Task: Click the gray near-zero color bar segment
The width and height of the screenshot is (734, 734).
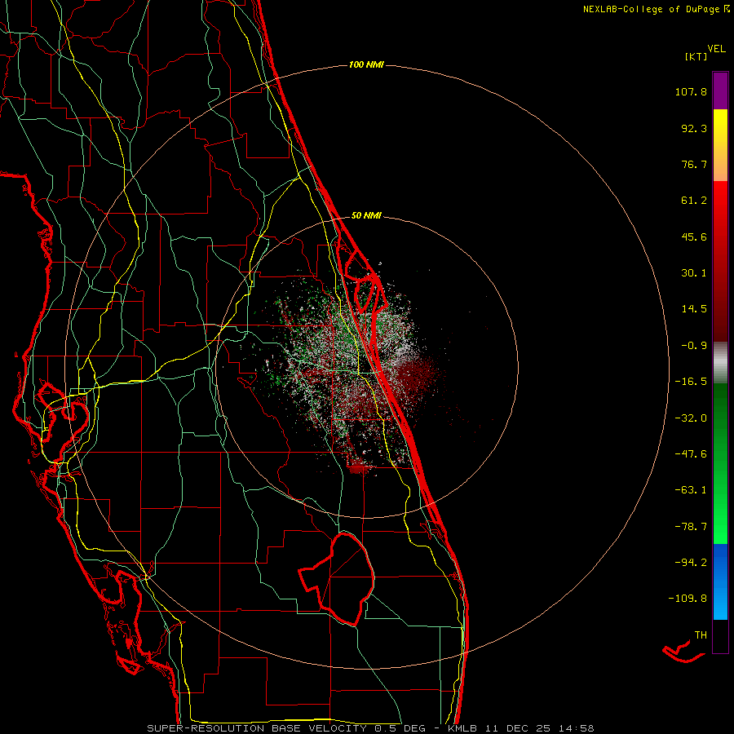Action: 720,363
